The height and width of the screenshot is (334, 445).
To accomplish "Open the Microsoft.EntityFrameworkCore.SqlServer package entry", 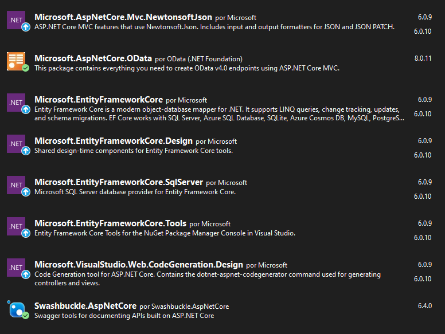I will point(119,182).
